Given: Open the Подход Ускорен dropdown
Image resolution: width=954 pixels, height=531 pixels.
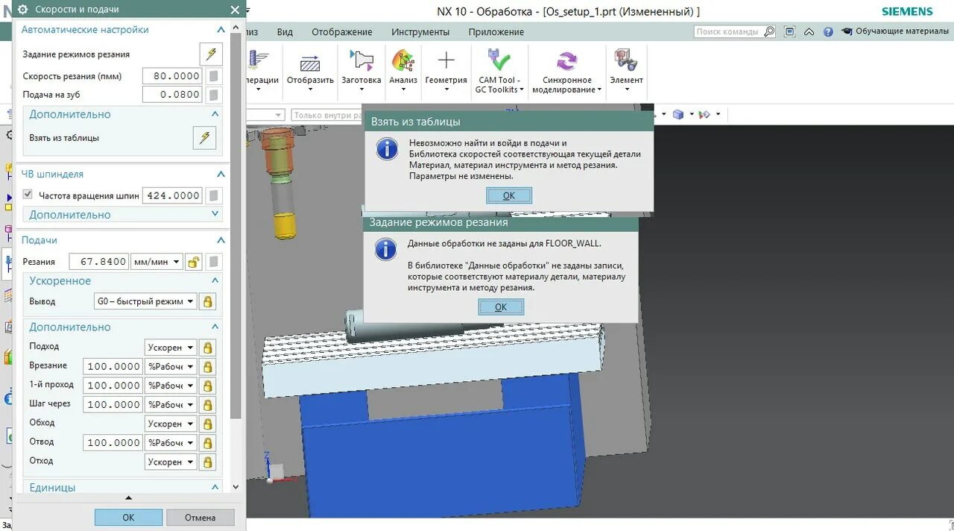Looking at the screenshot, I should click(x=171, y=348).
